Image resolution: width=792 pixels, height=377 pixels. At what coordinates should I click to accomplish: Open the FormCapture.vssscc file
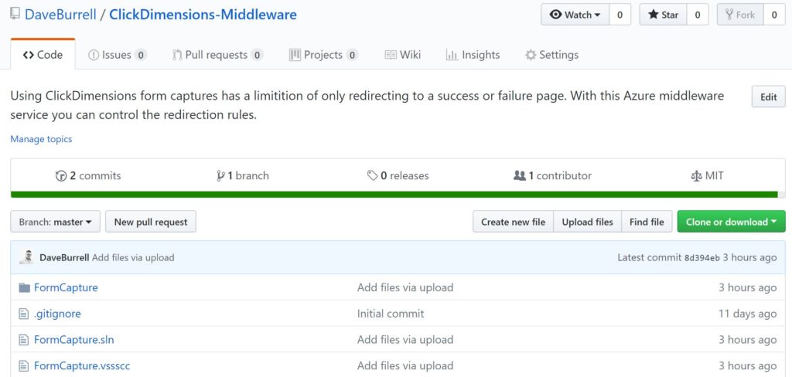tap(82, 366)
